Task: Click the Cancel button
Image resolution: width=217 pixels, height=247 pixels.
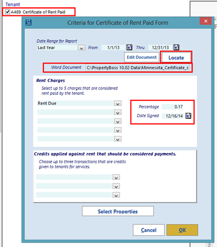Action: click(149, 230)
